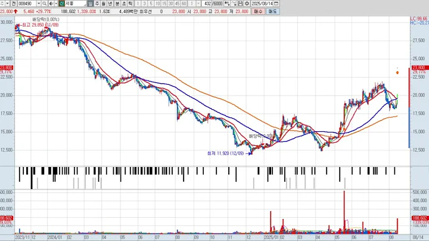Click the 매수 buy button
The height and width of the screenshot is (241, 429).
(x=258, y=11)
